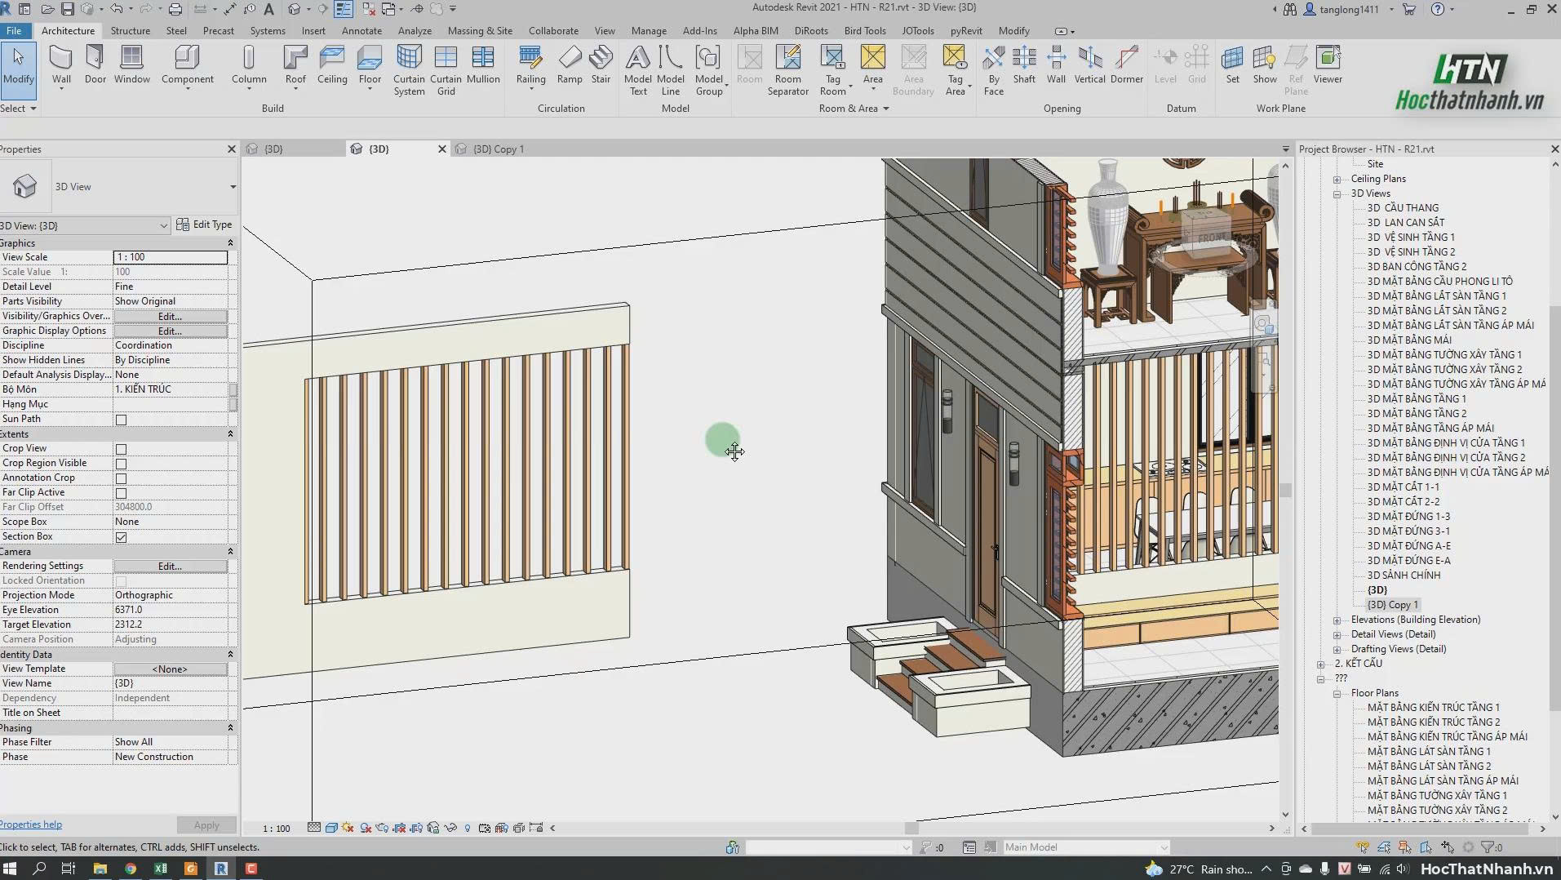Screen dimensions: 1561x880
Task: Select the Door tool
Action: (95, 65)
